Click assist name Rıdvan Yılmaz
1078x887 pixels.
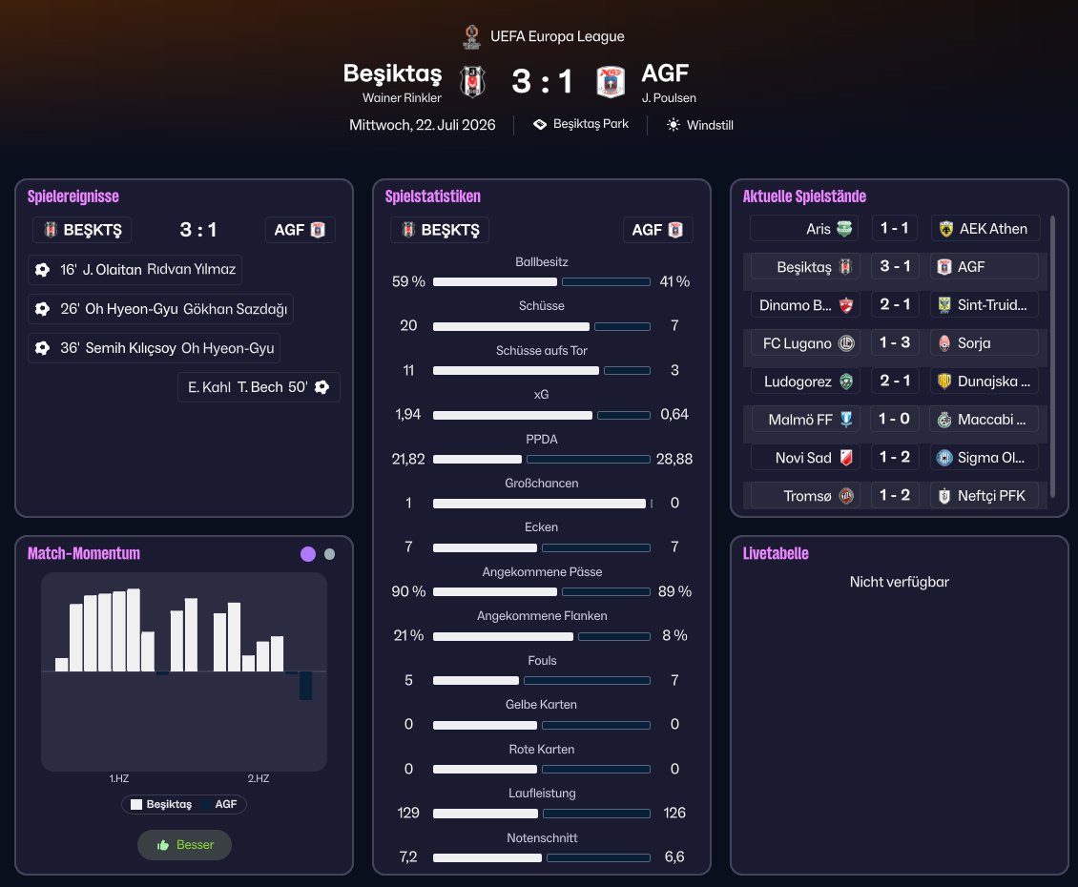191,270
